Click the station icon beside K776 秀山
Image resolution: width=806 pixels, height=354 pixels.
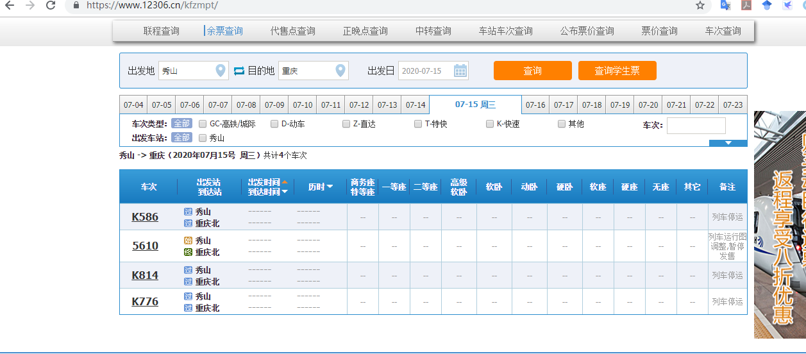click(x=188, y=296)
